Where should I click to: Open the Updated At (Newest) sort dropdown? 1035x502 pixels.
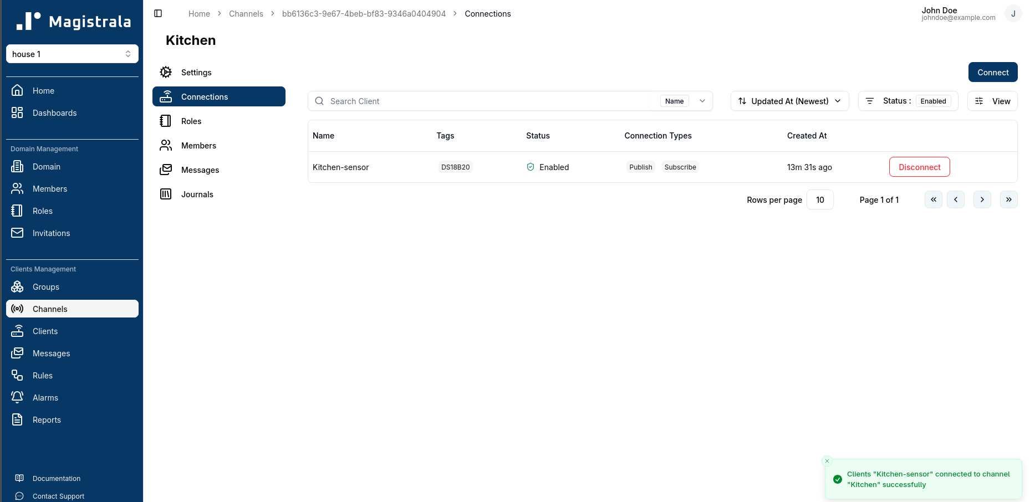(x=789, y=101)
